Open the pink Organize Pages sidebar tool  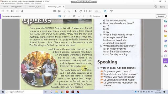(x=165, y=26)
